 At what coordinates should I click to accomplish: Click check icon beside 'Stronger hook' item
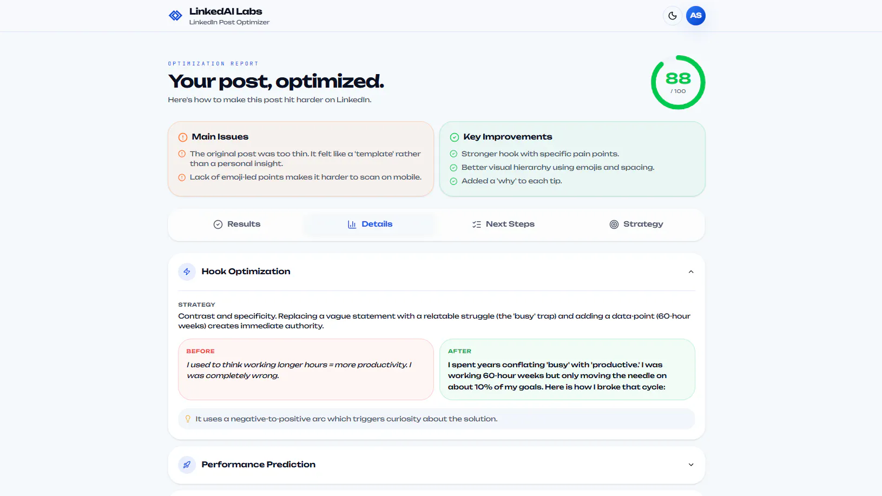coord(453,154)
